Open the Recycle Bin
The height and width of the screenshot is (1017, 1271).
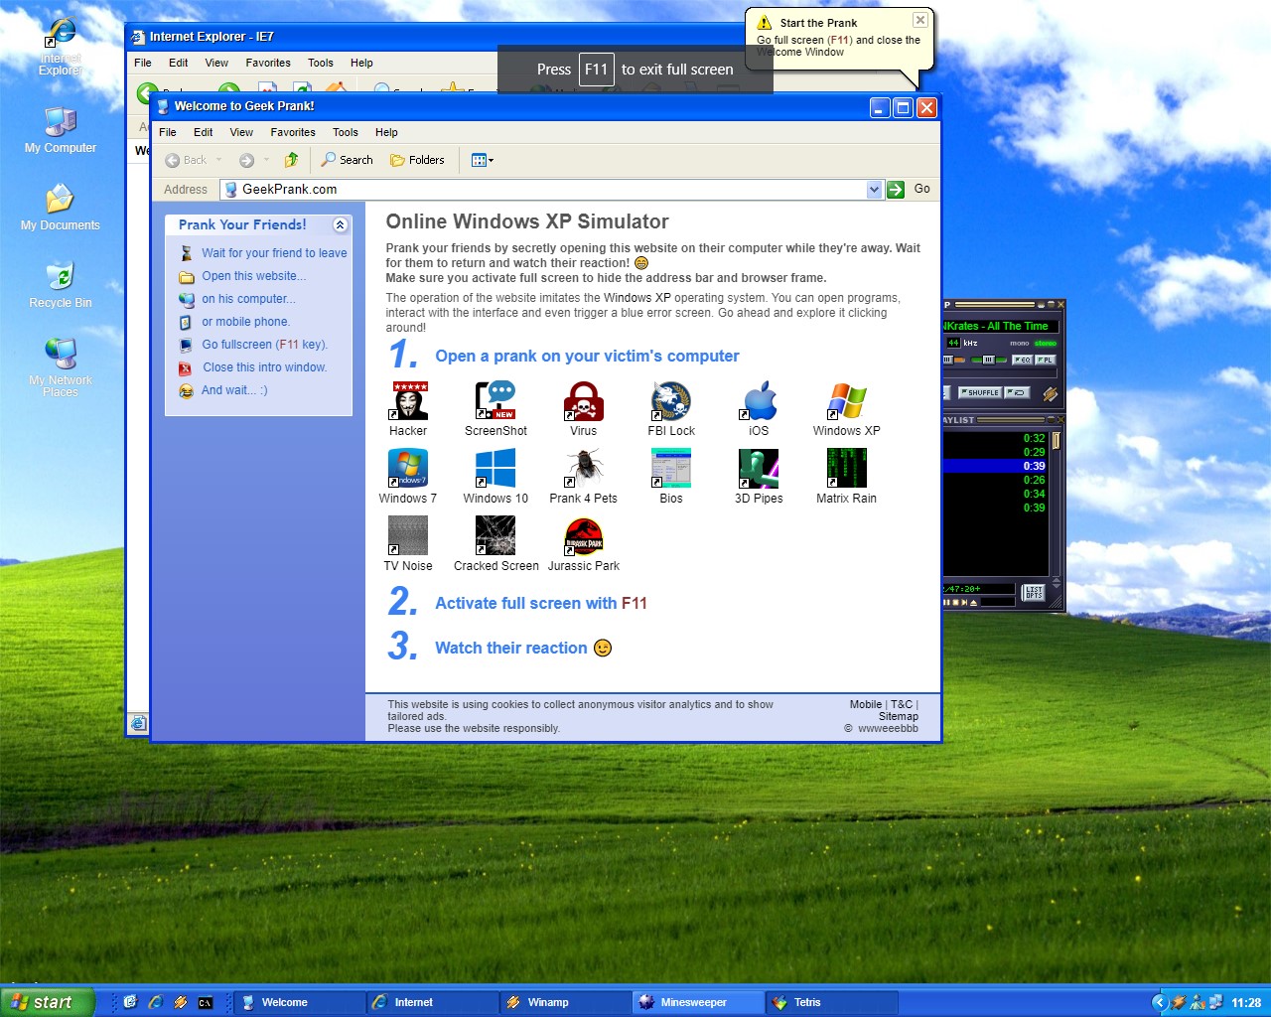click(x=61, y=285)
